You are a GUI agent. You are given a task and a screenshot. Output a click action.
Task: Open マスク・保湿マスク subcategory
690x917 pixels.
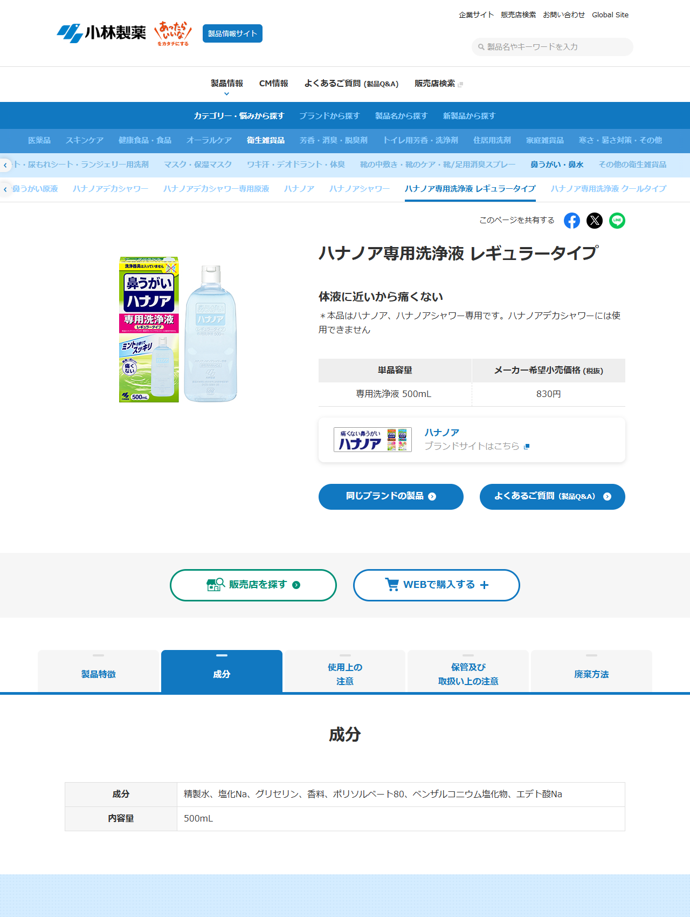tap(198, 165)
